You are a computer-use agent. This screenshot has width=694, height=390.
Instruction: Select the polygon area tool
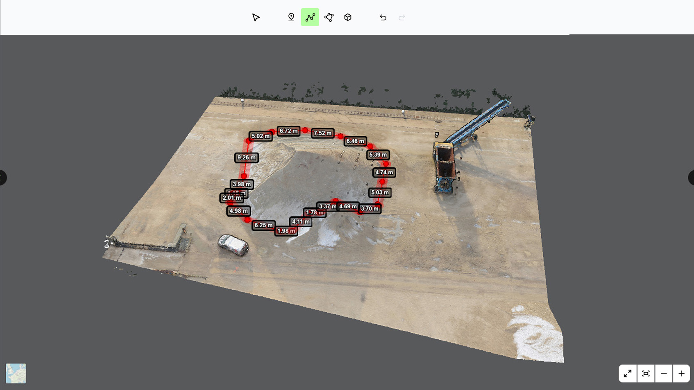[x=329, y=18]
